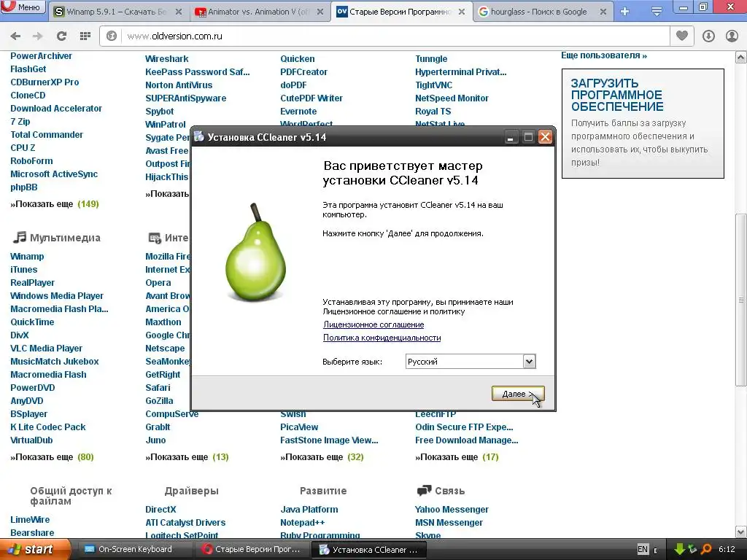This screenshot has height=560, width=747.
Task: Switch to the Winamp 5.9.1 tab
Action: [117, 12]
